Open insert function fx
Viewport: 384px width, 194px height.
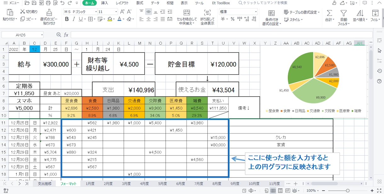pos(66,35)
